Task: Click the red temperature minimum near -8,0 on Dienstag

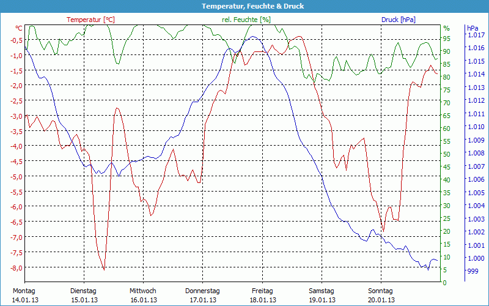Action: [104, 269]
